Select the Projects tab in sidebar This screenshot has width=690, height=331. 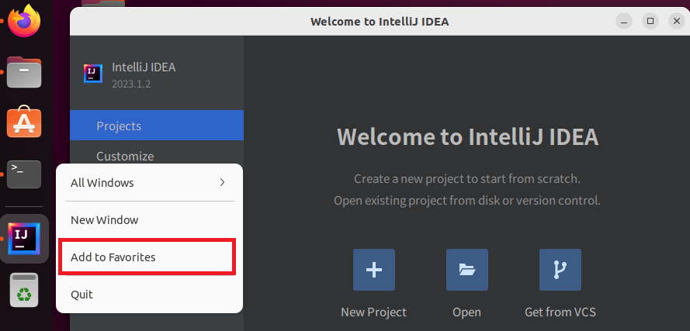(157, 126)
